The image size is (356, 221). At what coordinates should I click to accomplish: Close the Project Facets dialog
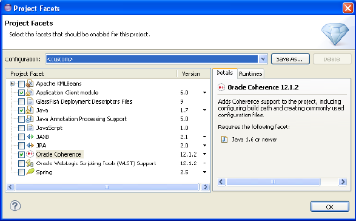point(348,8)
